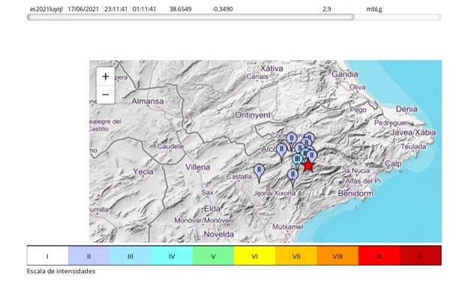This screenshot has height=289, width=468.
Task: Click time cell 23:11:41
Action: (115, 9)
